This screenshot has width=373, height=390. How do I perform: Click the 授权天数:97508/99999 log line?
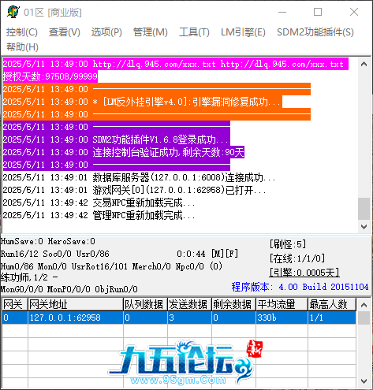[50, 76]
